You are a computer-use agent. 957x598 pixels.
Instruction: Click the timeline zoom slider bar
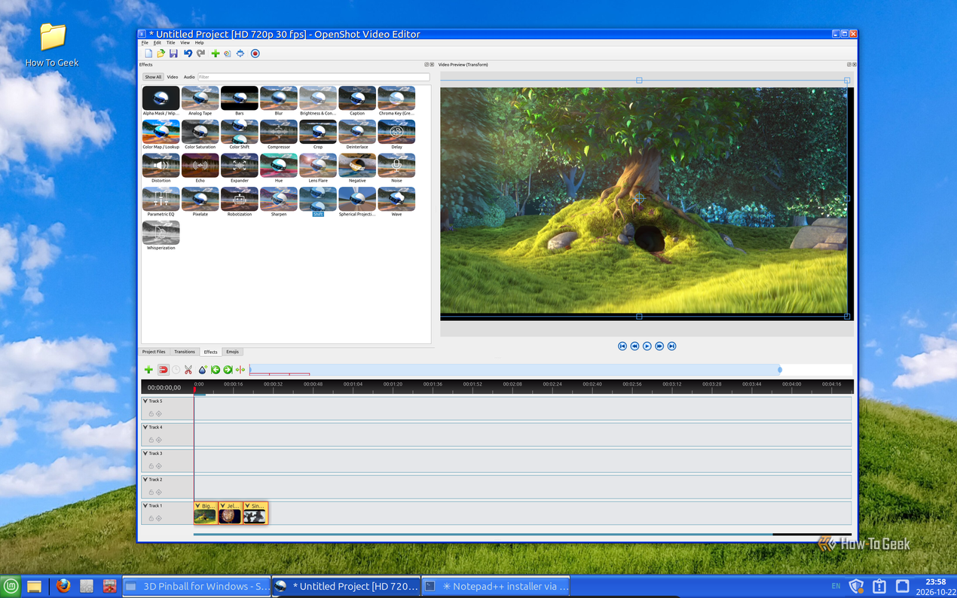point(515,370)
